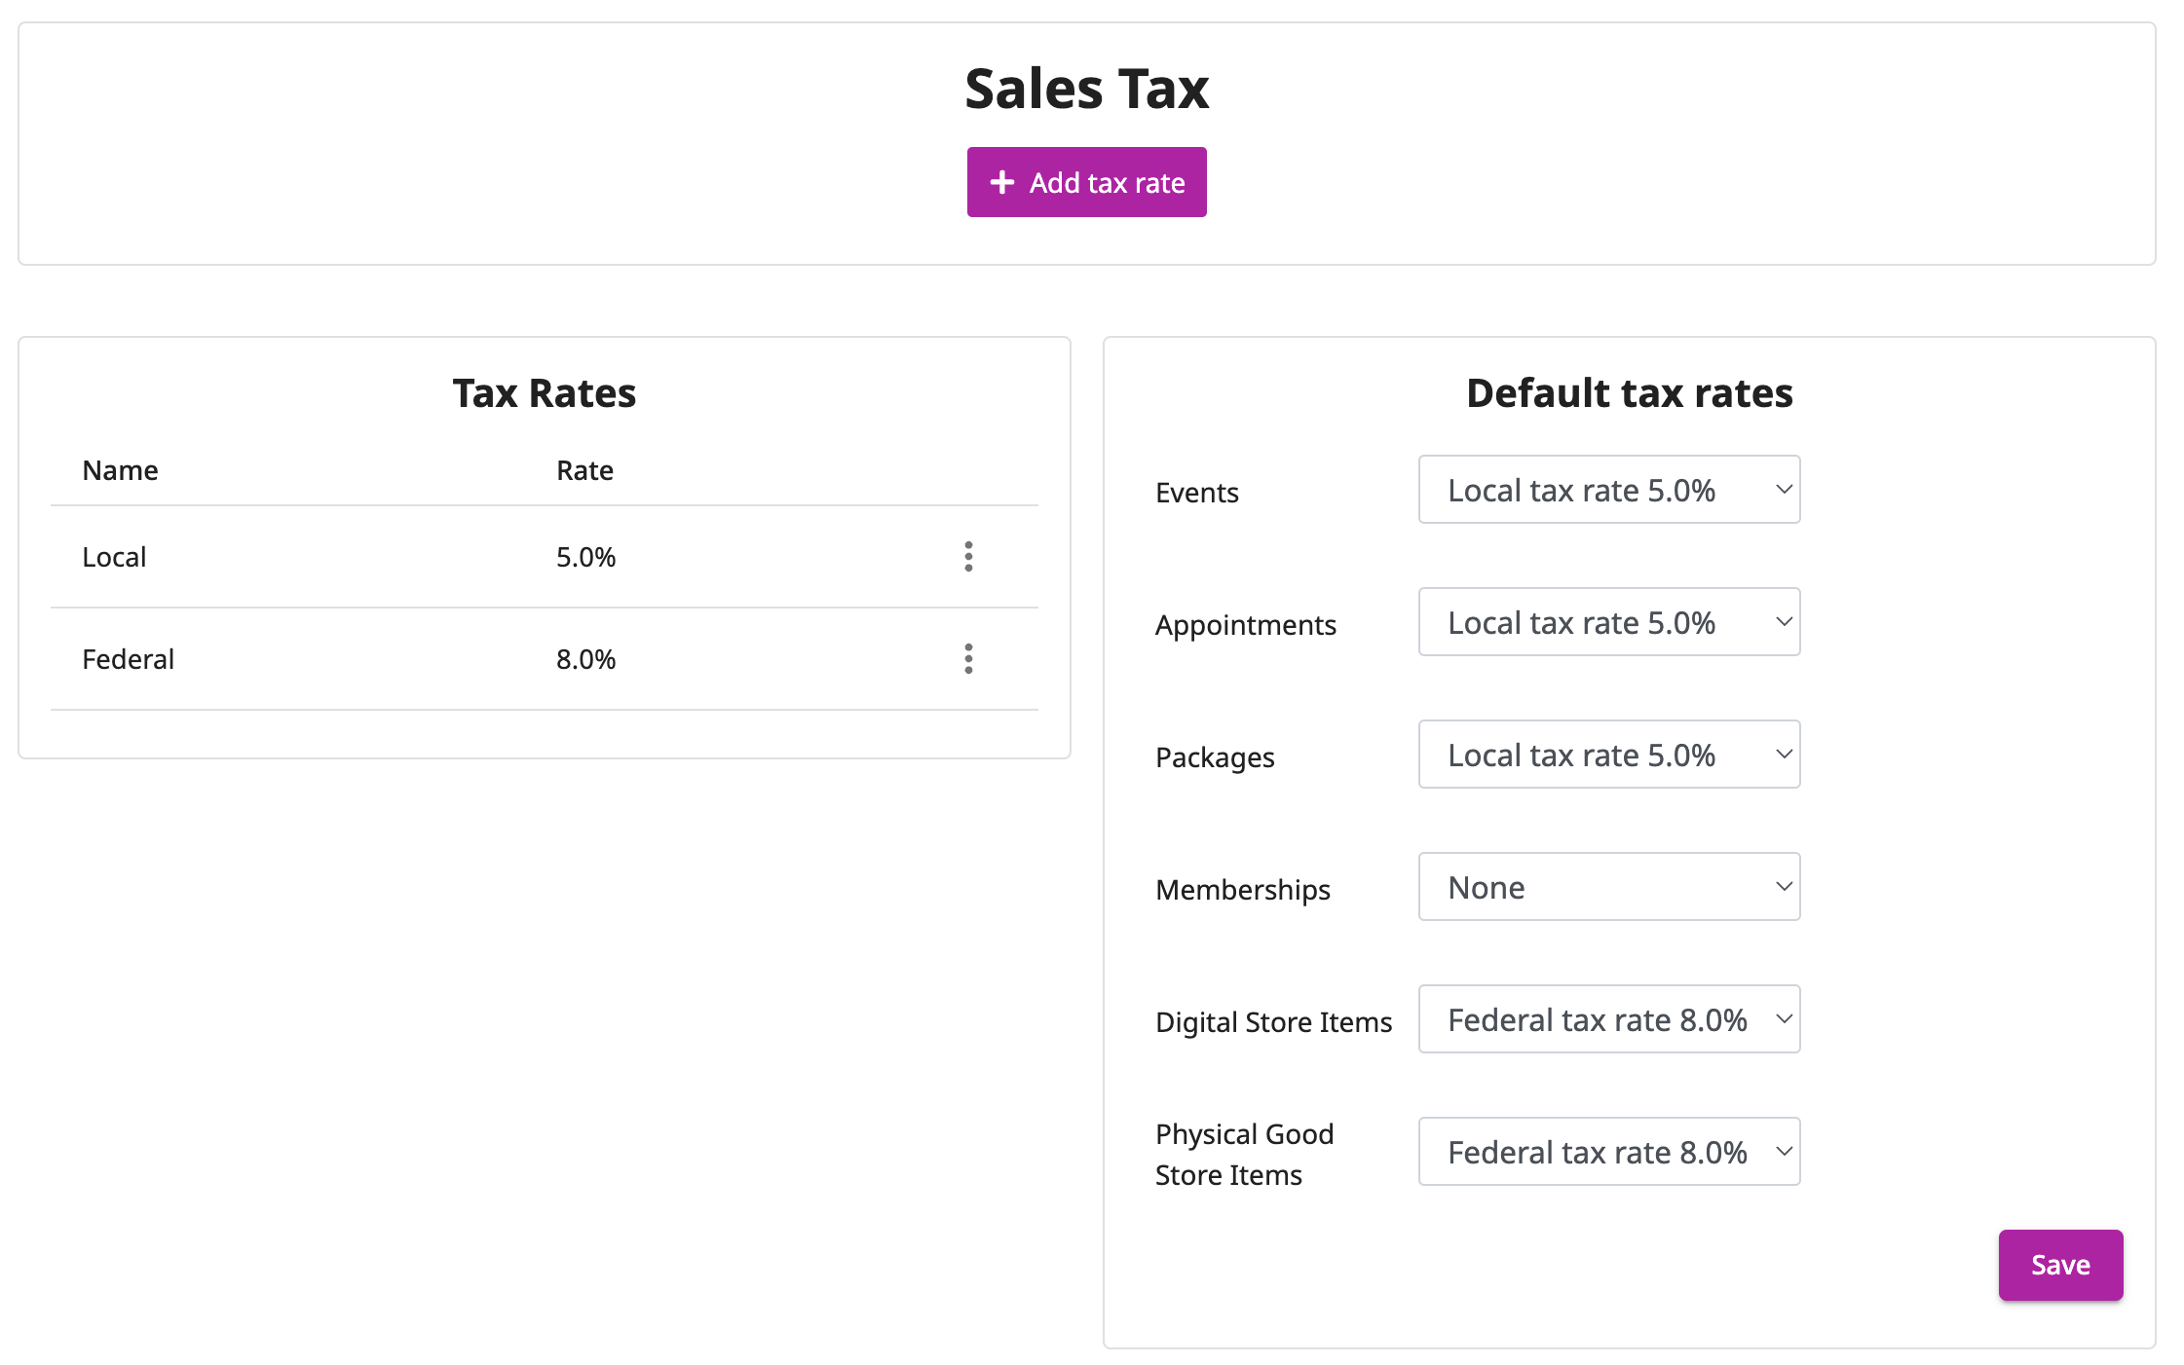Click the Digital Store Items label
The width and height of the screenshot is (2184, 1365).
(1273, 1022)
